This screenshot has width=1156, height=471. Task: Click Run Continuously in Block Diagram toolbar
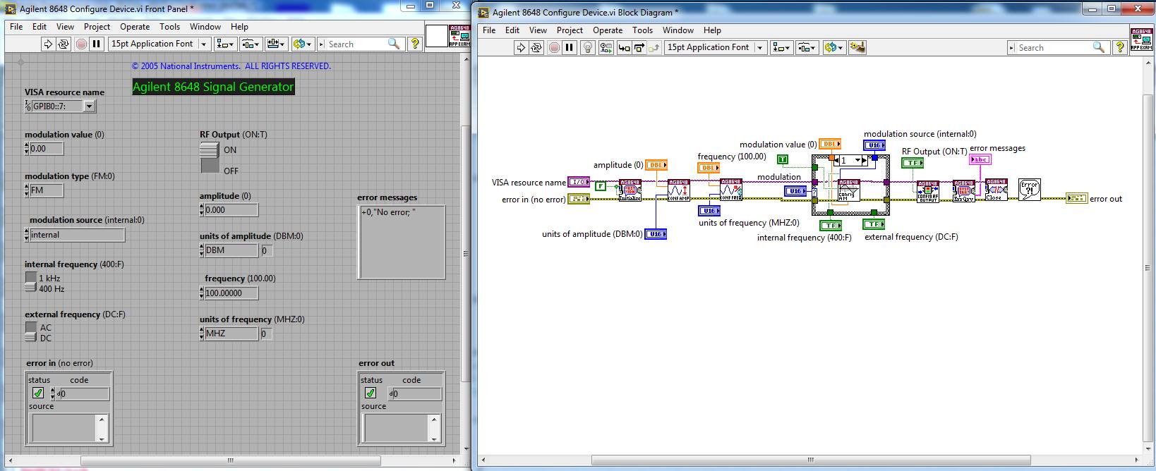pos(536,47)
